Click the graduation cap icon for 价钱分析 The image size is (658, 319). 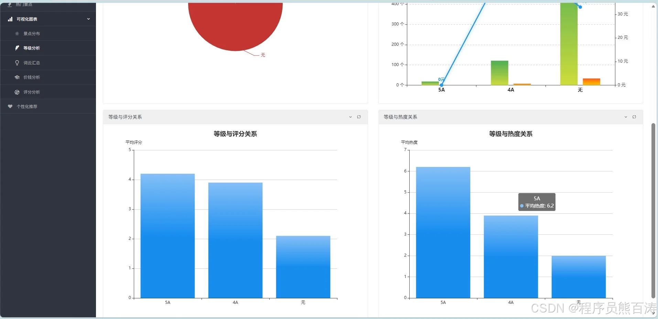[17, 77]
